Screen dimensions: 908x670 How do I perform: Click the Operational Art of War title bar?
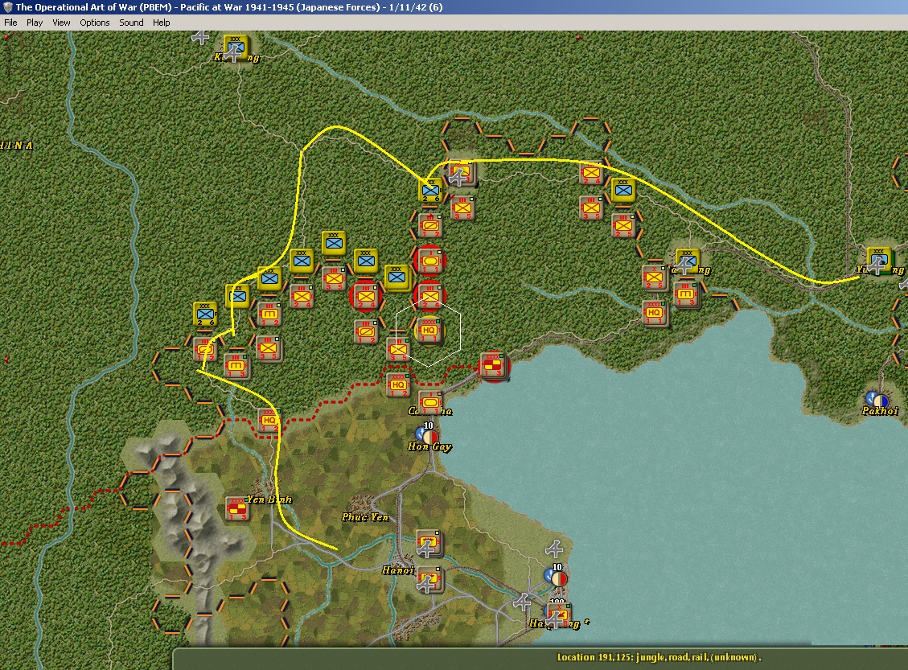[454, 7]
